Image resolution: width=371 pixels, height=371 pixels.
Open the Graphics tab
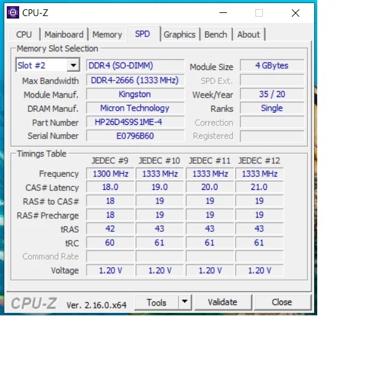point(179,35)
